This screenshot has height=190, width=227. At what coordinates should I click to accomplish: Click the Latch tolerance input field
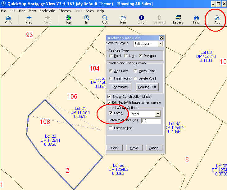point(151,121)
